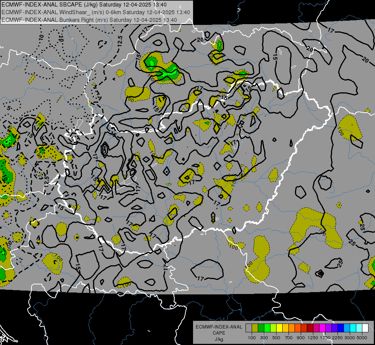
Task: Click the 1750 label under the color bar
Action: coord(325,338)
